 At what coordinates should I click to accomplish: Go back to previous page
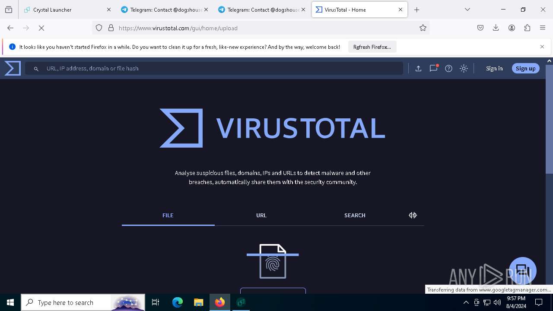point(10,28)
